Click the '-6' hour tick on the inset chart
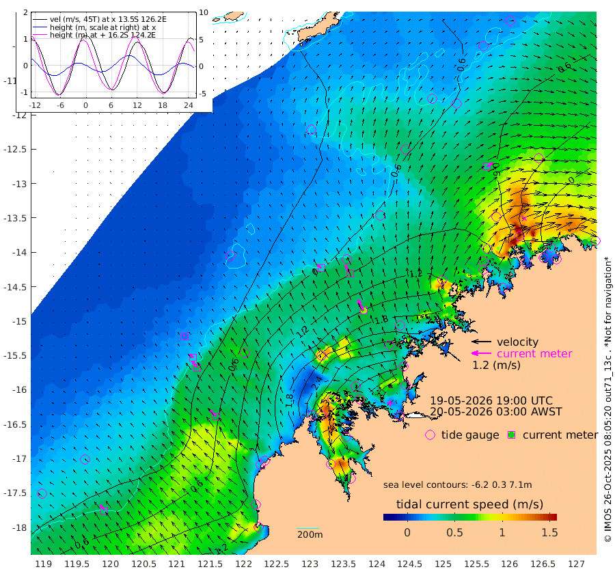 [60, 105]
